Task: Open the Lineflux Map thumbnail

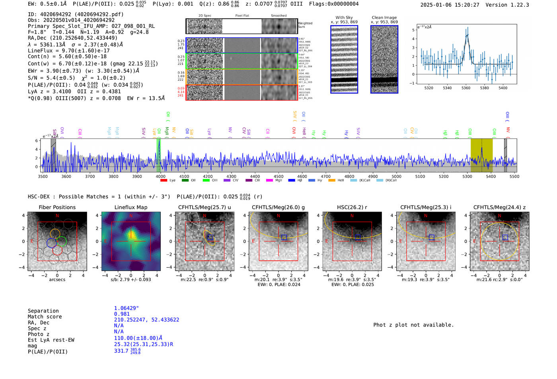Action: [x=131, y=241]
